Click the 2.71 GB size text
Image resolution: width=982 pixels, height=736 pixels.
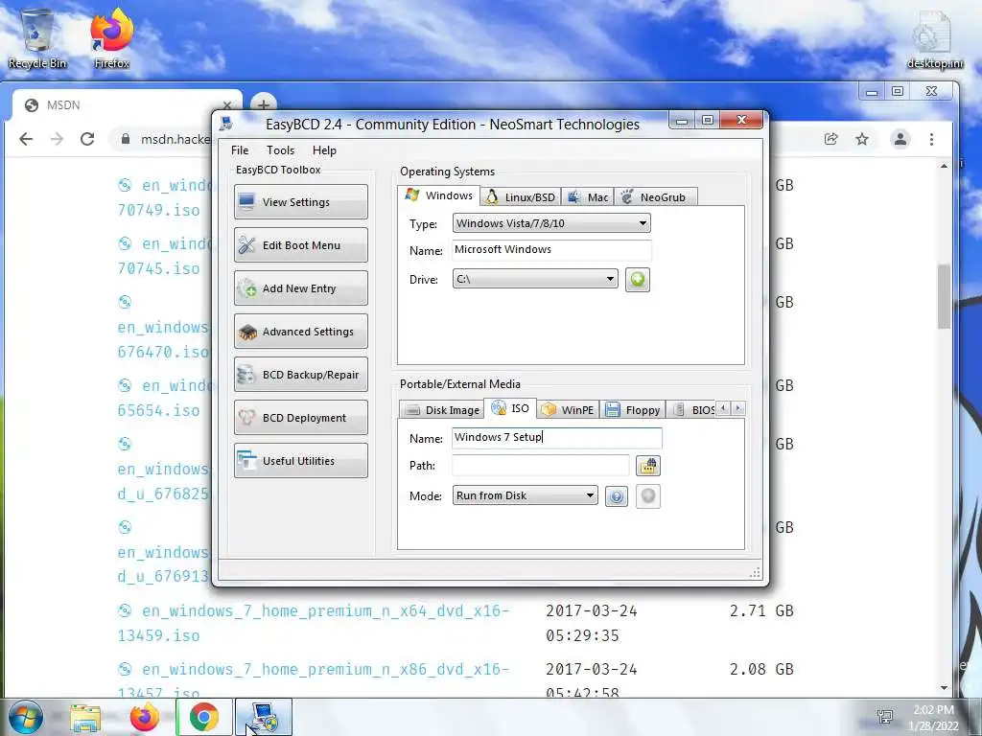point(760,610)
